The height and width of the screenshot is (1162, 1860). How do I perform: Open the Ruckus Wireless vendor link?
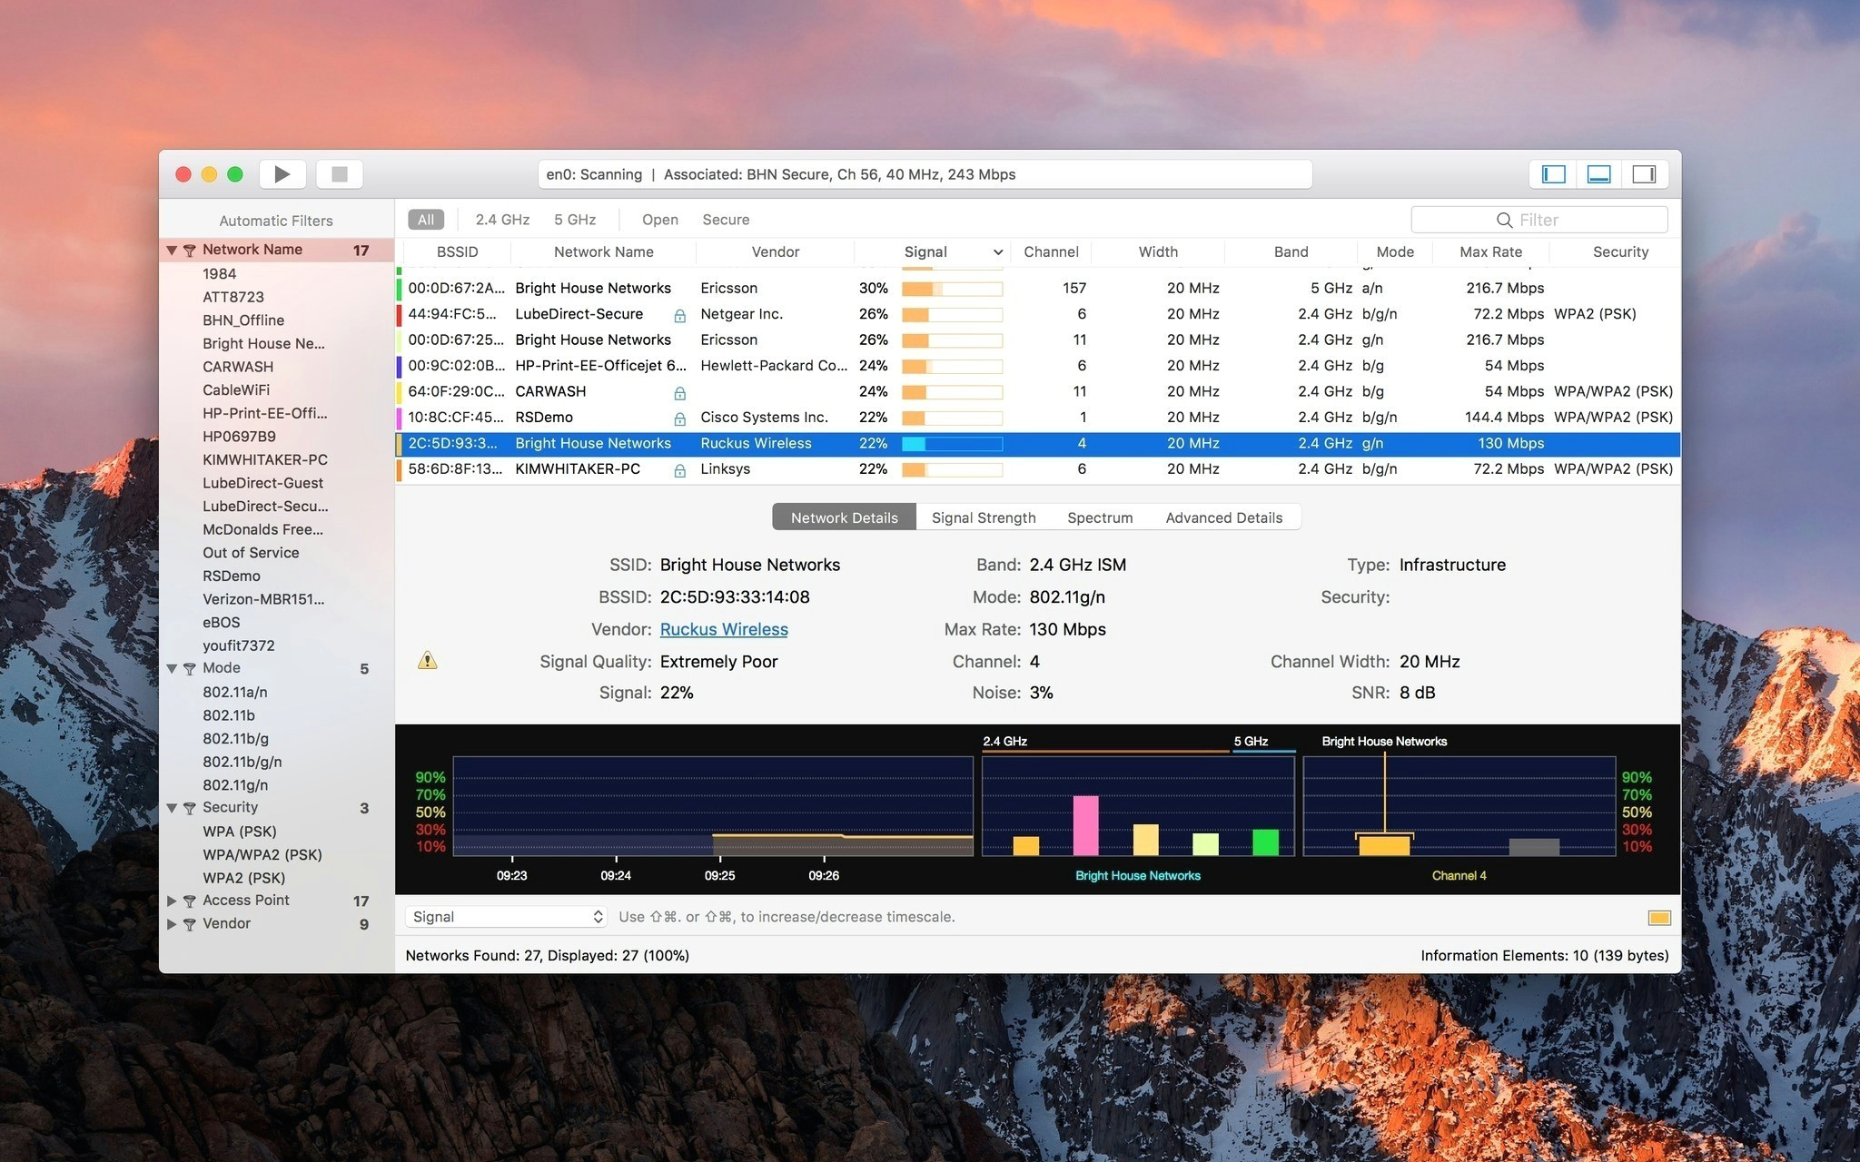coord(725,628)
